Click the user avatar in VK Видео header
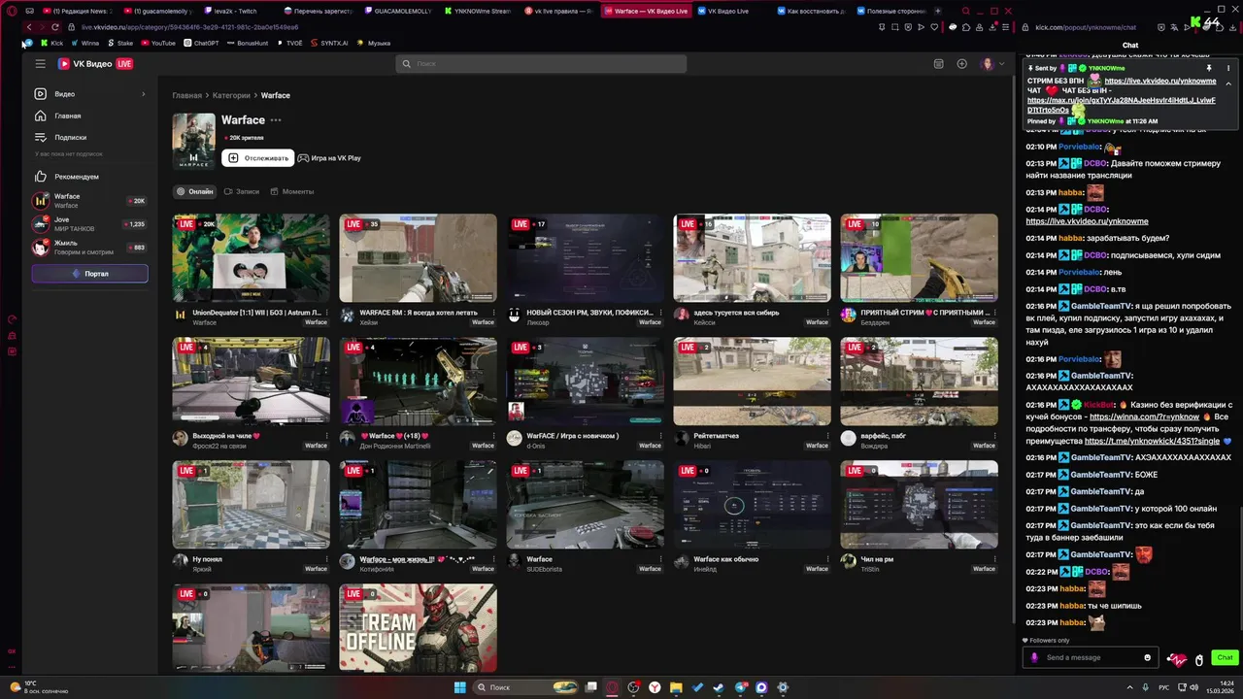Screen dimensions: 1243x699 [x=988, y=64]
